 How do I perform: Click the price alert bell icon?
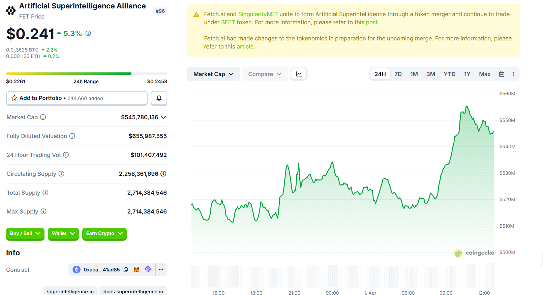(x=159, y=98)
